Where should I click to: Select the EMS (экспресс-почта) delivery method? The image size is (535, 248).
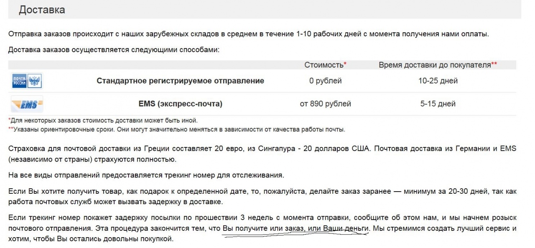(180, 104)
